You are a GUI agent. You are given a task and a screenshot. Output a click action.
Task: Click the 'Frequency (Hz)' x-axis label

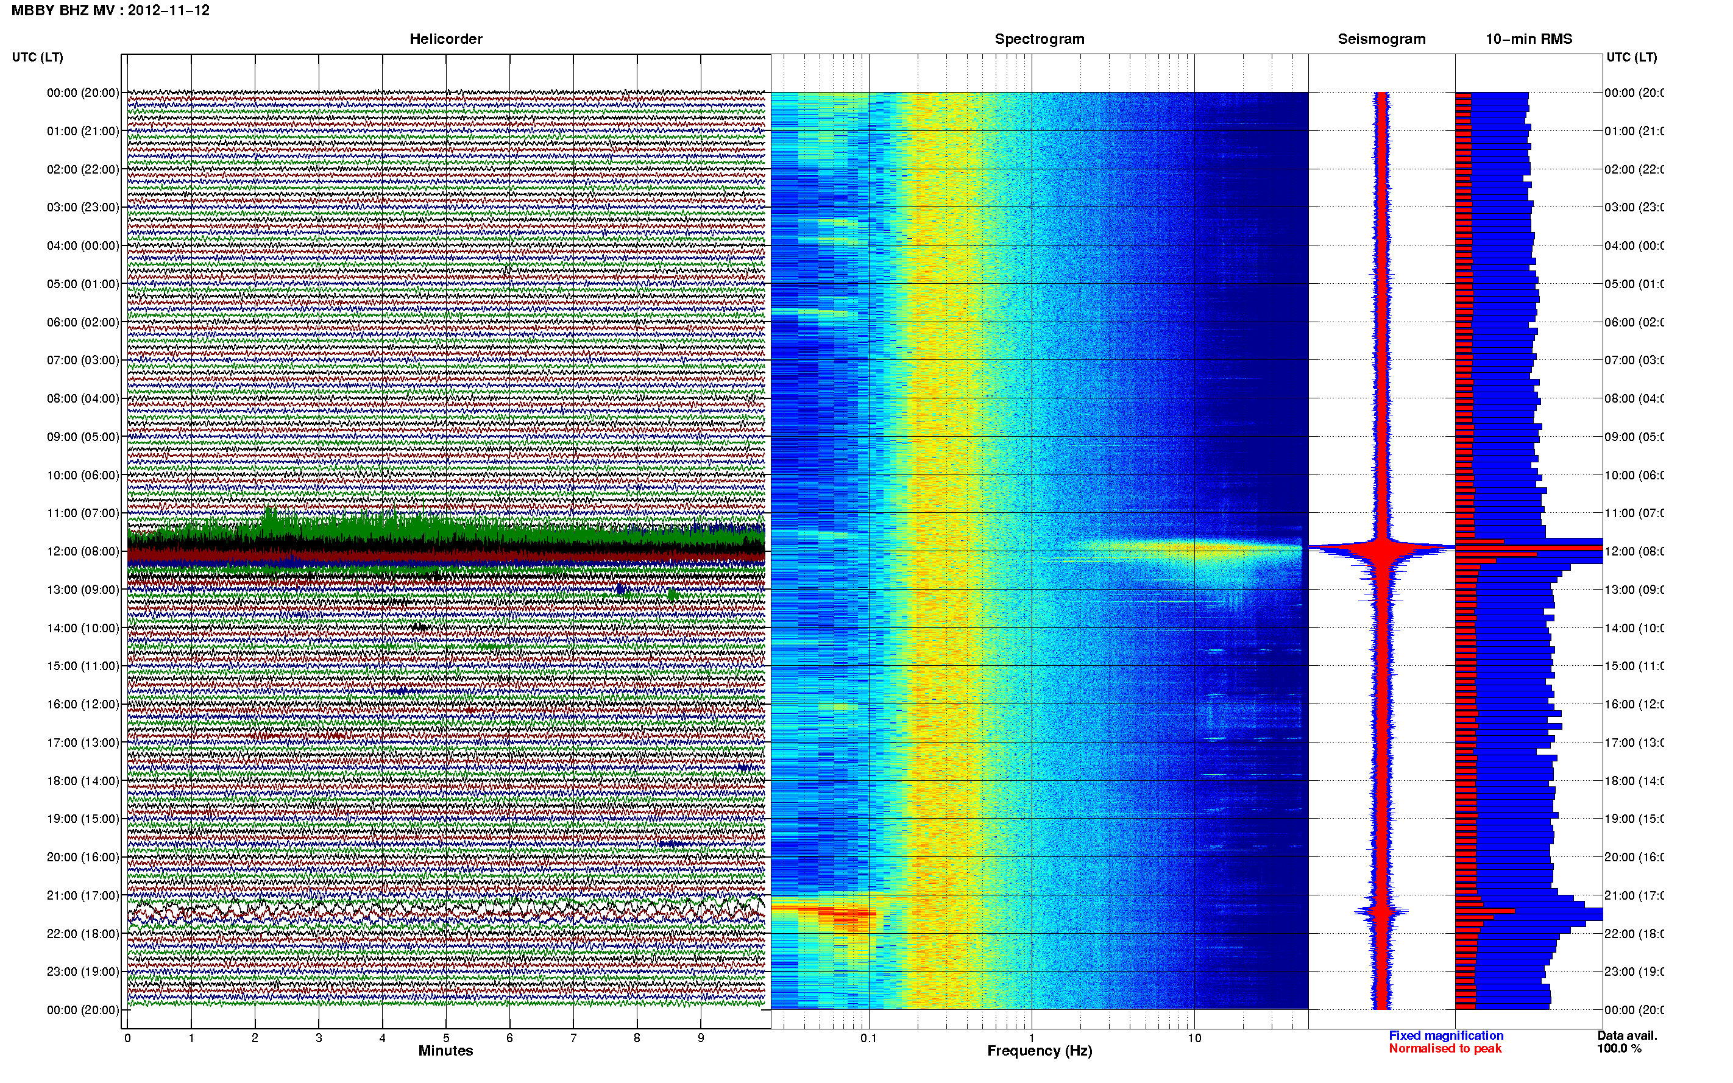click(x=1040, y=1051)
